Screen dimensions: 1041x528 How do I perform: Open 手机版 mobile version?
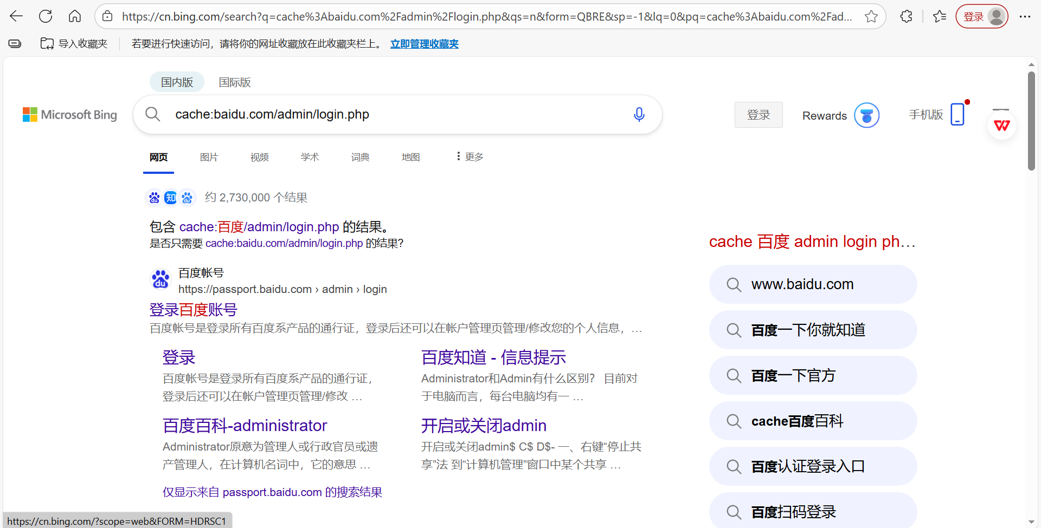pos(936,114)
